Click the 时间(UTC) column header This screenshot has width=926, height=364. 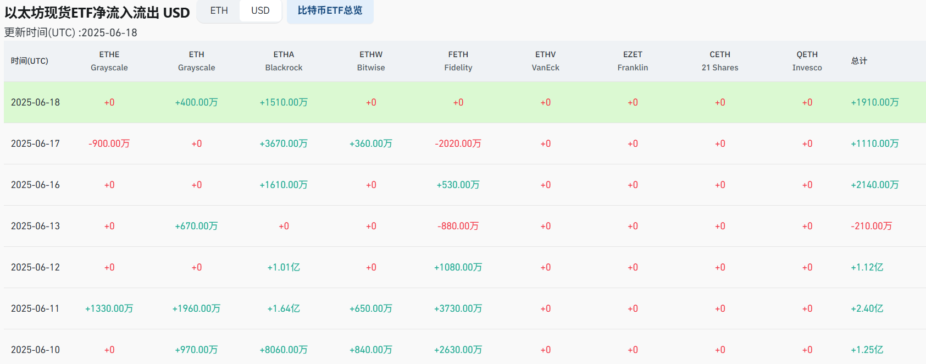(30, 61)
